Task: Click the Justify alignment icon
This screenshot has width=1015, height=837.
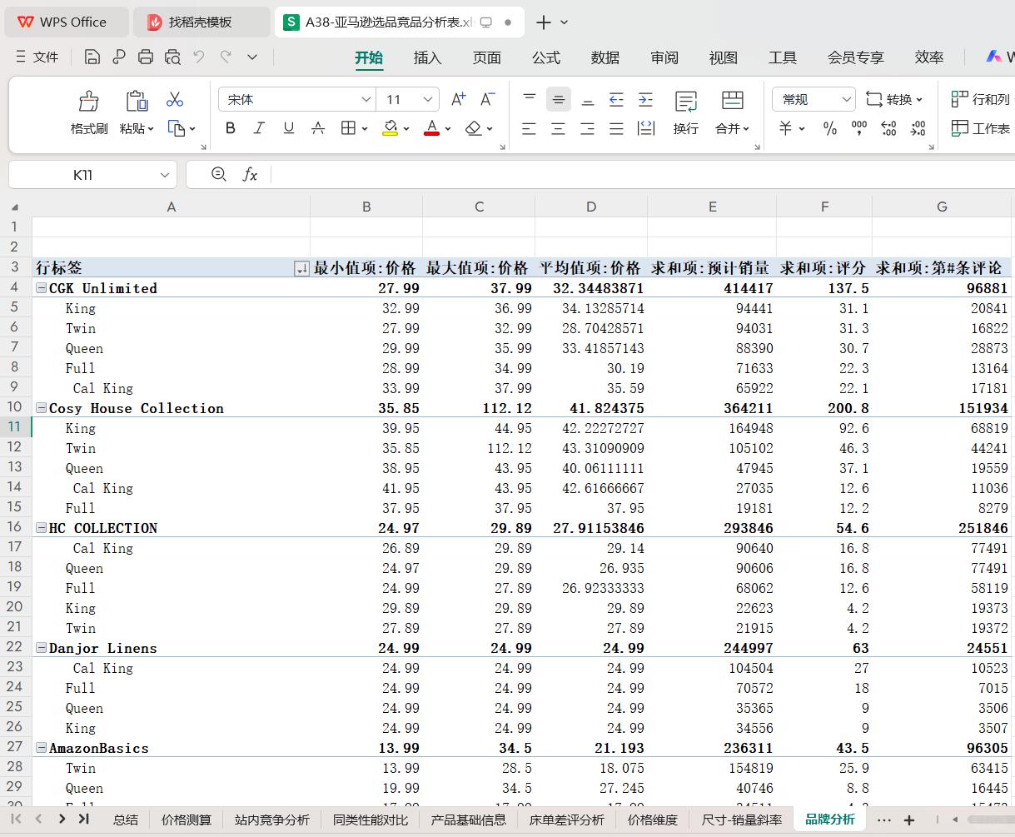Action: coord(616,128)
